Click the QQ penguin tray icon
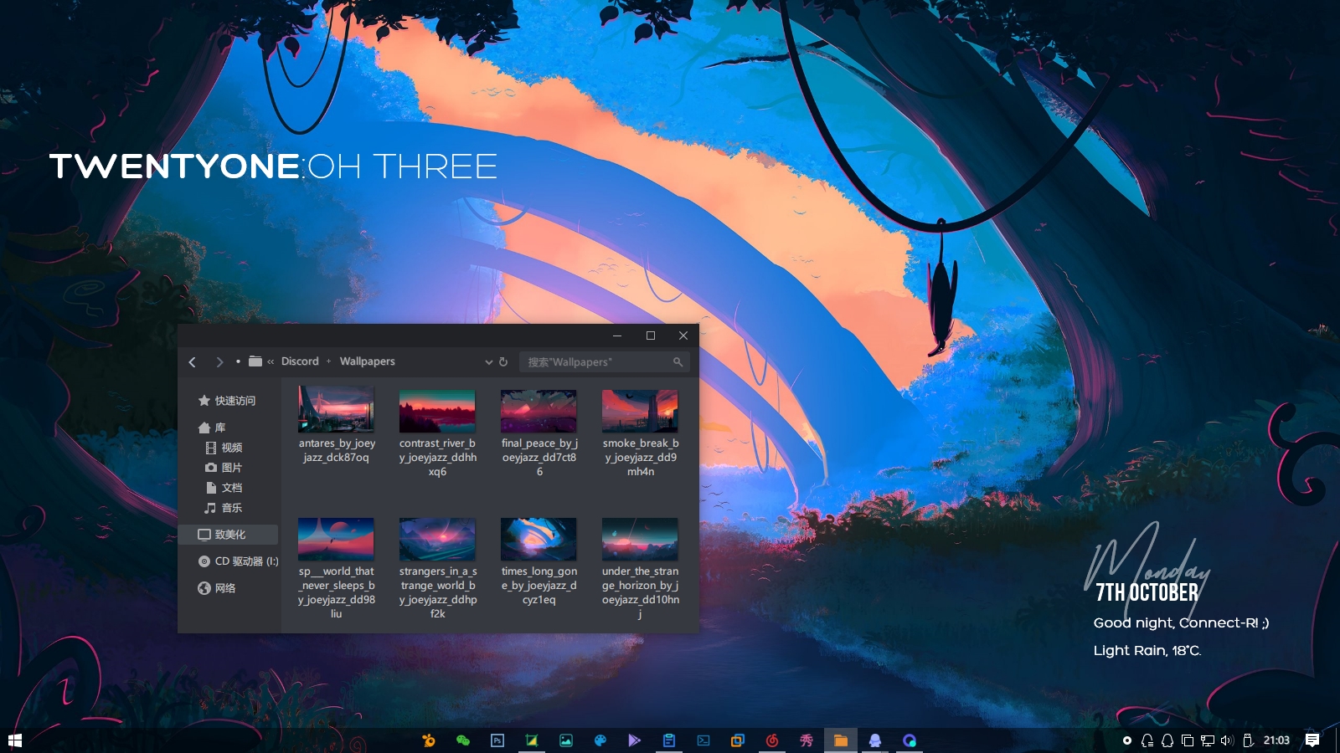Screen dimensions: 1340x753 tap(1167, 740)
